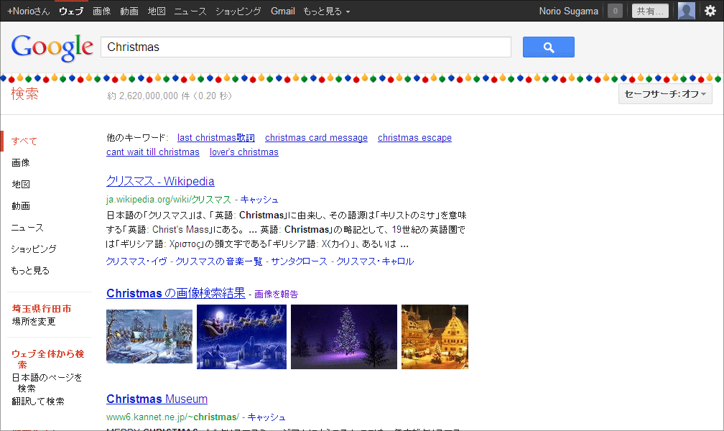Open the purple lit Christmas tree thumbnail

click(x=344, y=337)
